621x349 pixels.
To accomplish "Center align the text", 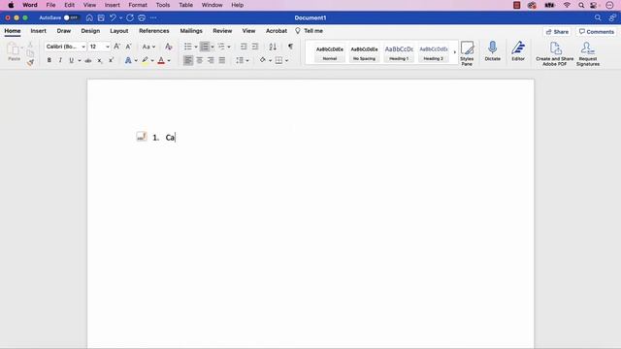I will coord(199,60).
